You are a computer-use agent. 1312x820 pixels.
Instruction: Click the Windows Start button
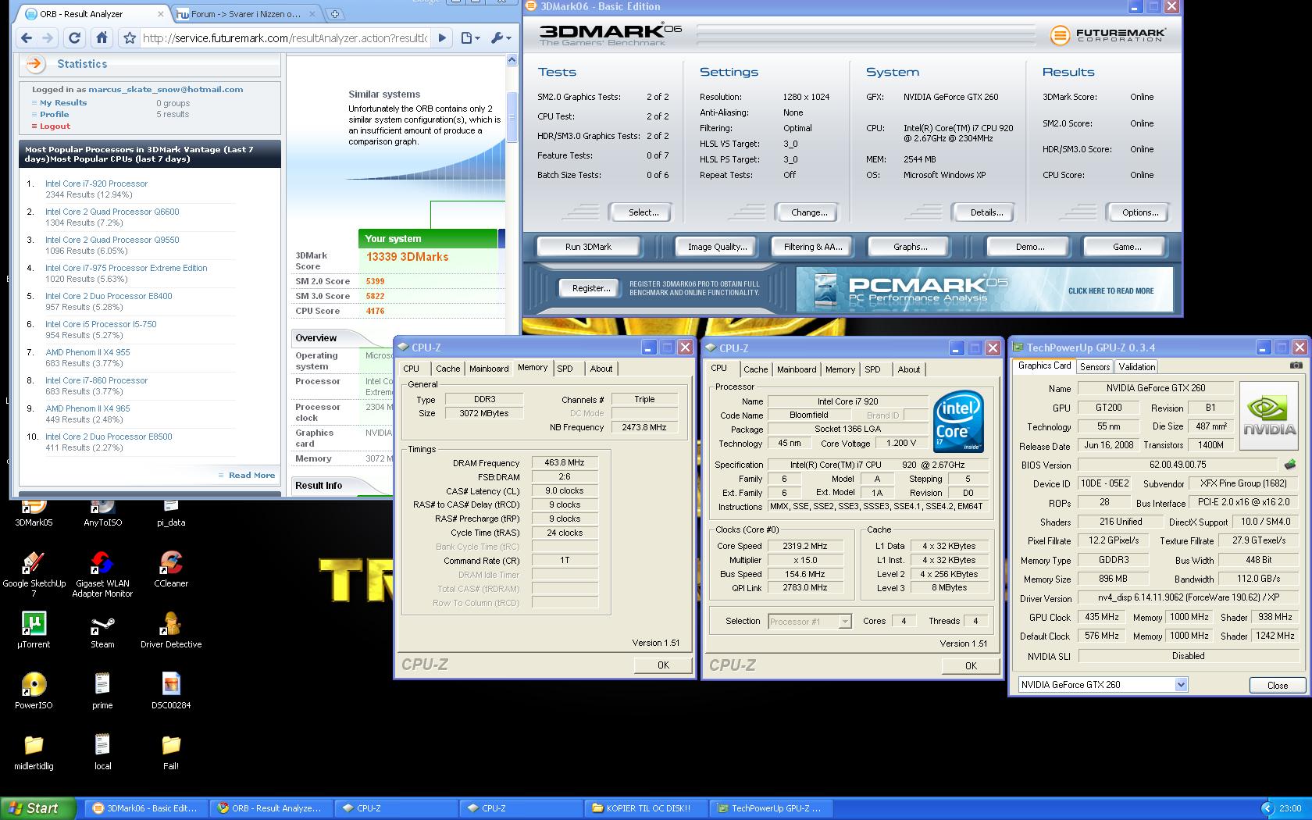(37, 808)
